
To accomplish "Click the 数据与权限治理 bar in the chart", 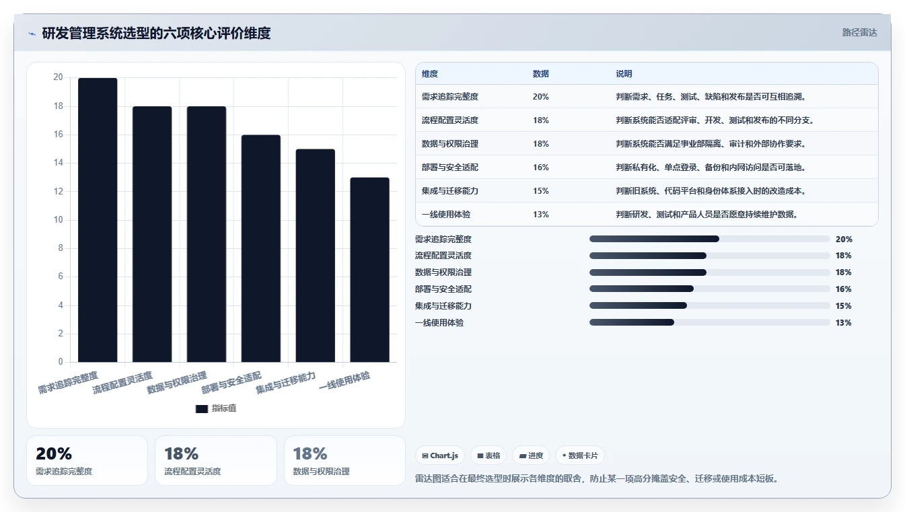I will coord(207,234).
